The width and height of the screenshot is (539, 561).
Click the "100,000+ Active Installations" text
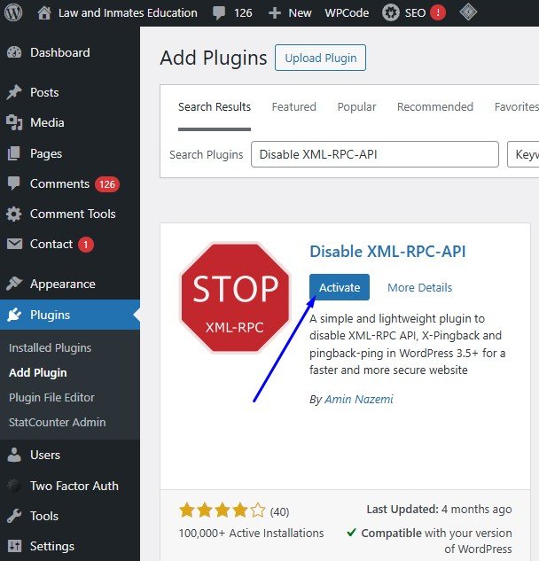(251, 534)
